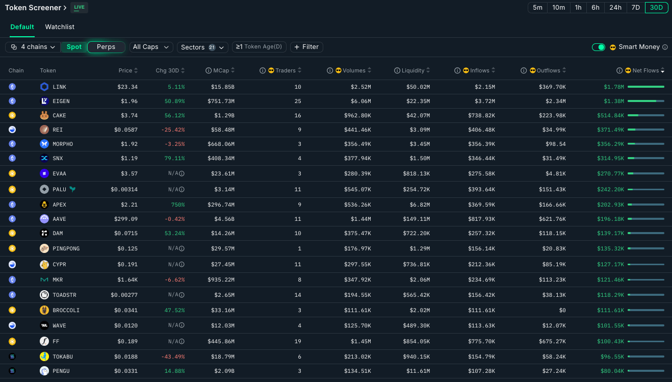Select the 30D timeframe tab
The height and width of the screenshot is (382, 672).
(x=657, y=8)
